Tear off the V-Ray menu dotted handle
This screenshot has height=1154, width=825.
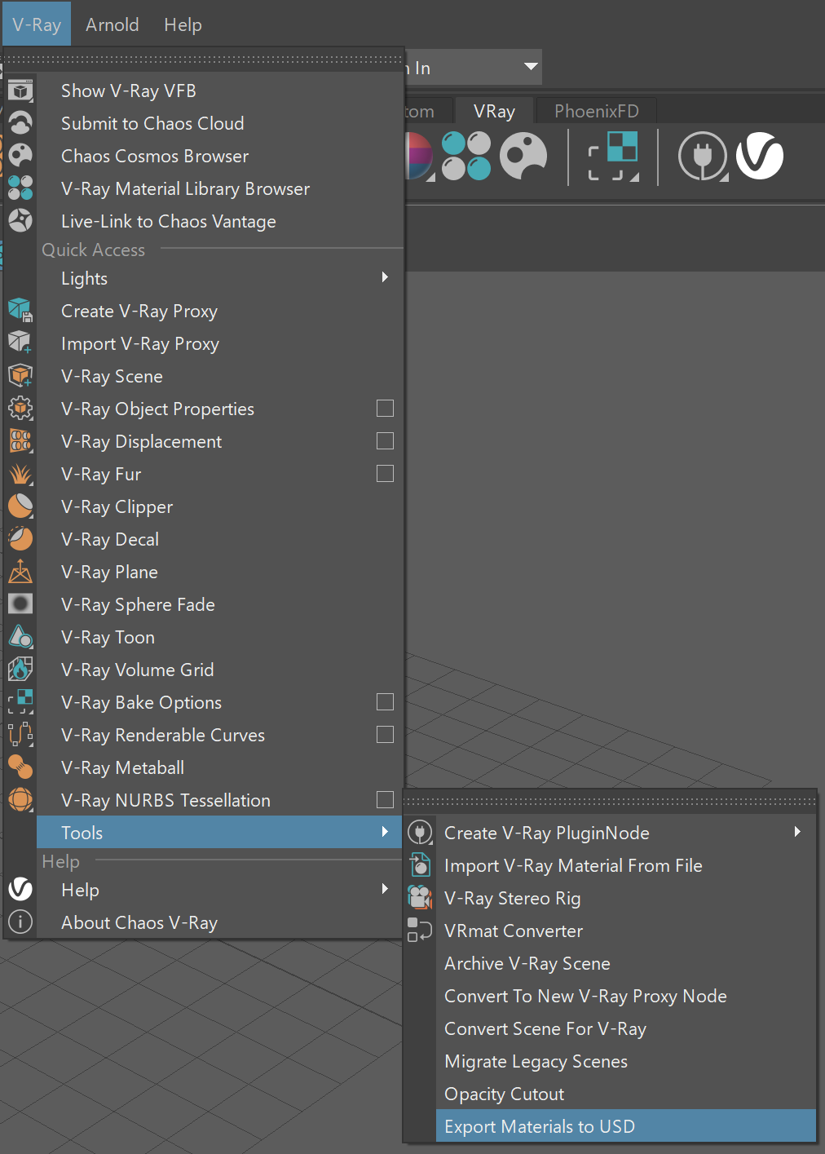click(204, 59)
